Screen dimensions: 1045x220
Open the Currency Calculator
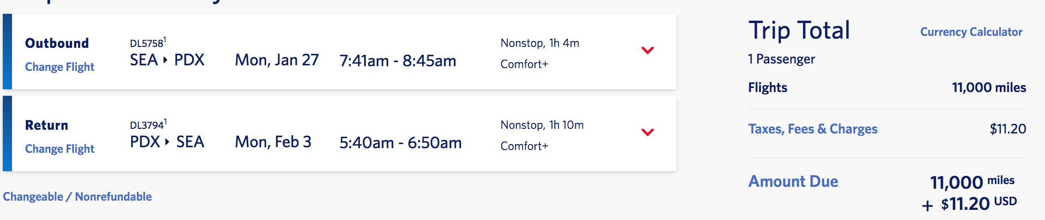tap(971, 32)
